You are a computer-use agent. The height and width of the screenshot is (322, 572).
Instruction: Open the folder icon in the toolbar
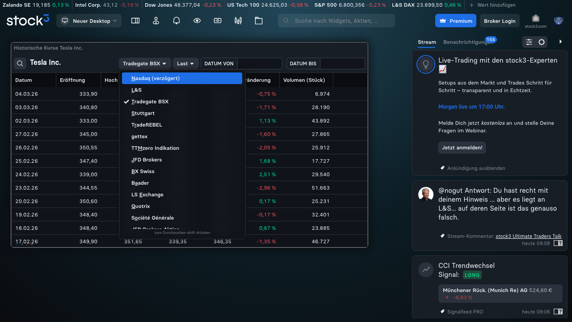(x=258, y=21)
